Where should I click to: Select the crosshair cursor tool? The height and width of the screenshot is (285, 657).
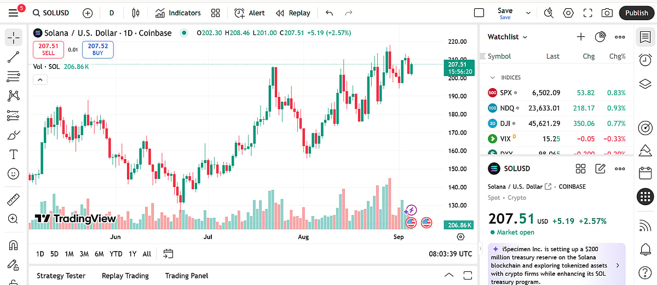[14, 37]
